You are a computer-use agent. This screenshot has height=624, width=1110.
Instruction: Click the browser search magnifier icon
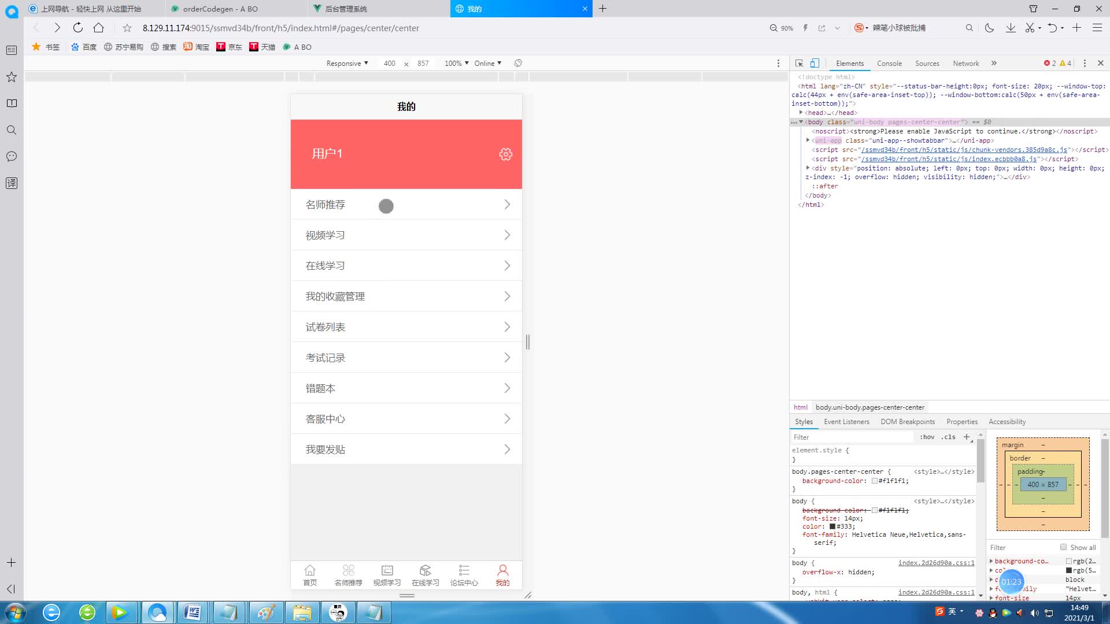pyautogui.click(x=970, y=28)
